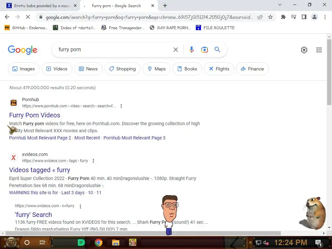The image size is (332, 249).
Task: Filter results by Finance
Action: click(x=252, y=69)
